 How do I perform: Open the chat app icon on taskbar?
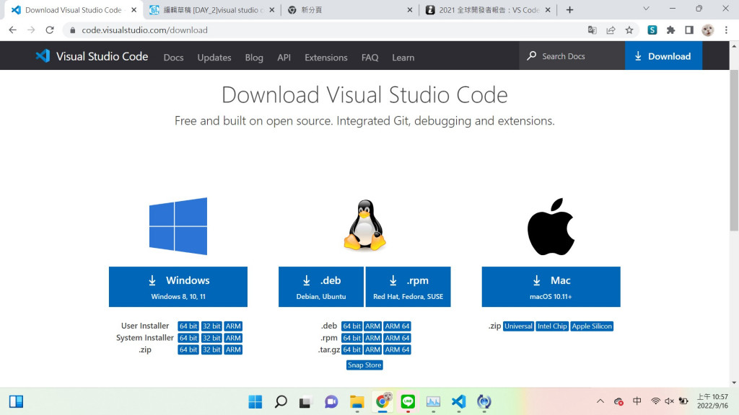tap(331, 402)
